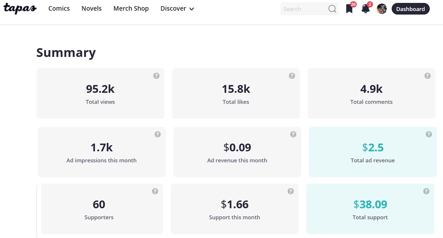Click help icon on Total comments card
This screenshot has height=238, width=443.
(x=428, y=76)
